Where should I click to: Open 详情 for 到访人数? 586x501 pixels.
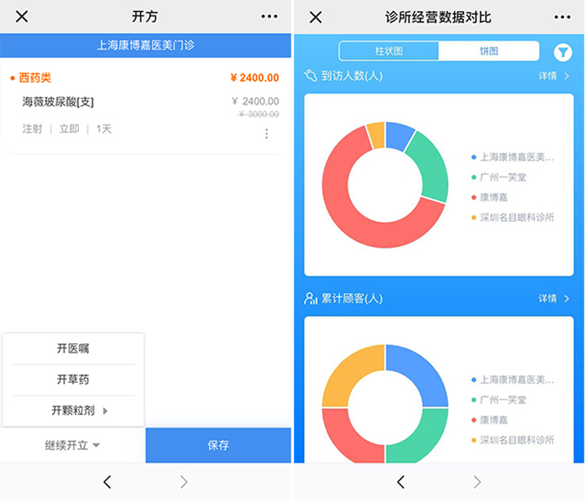point(553,76)
